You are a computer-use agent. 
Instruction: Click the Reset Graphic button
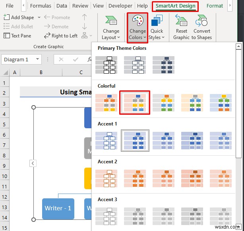point(181,27)
